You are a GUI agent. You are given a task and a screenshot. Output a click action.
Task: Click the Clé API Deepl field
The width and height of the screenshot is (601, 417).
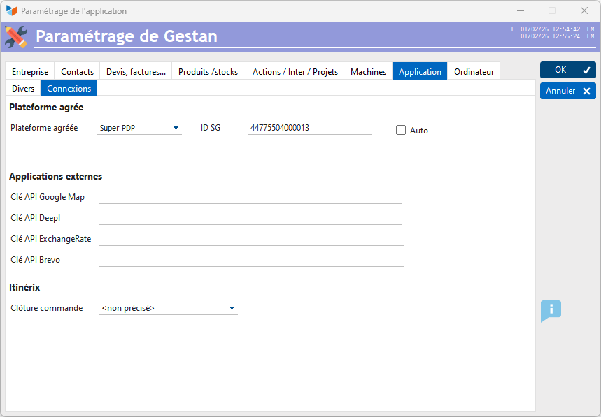tap(250, 218)
